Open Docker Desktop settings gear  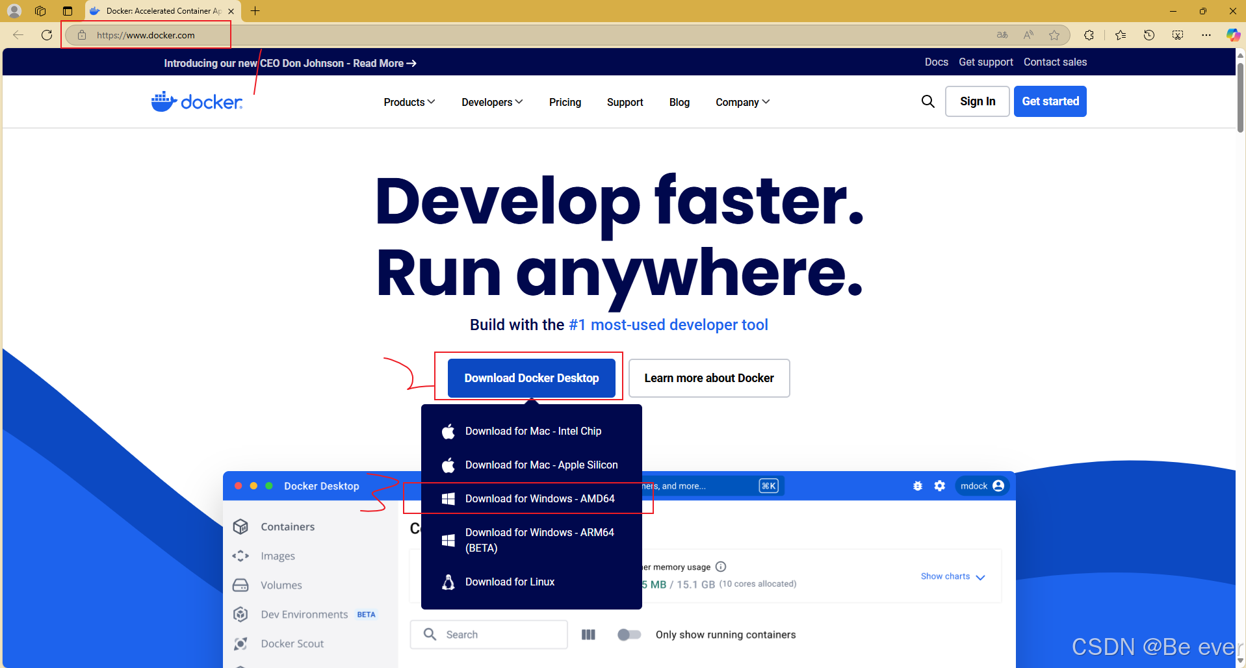(940, 485)
